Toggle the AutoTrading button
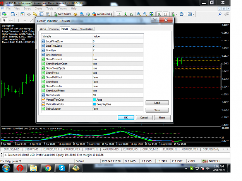 102,14
